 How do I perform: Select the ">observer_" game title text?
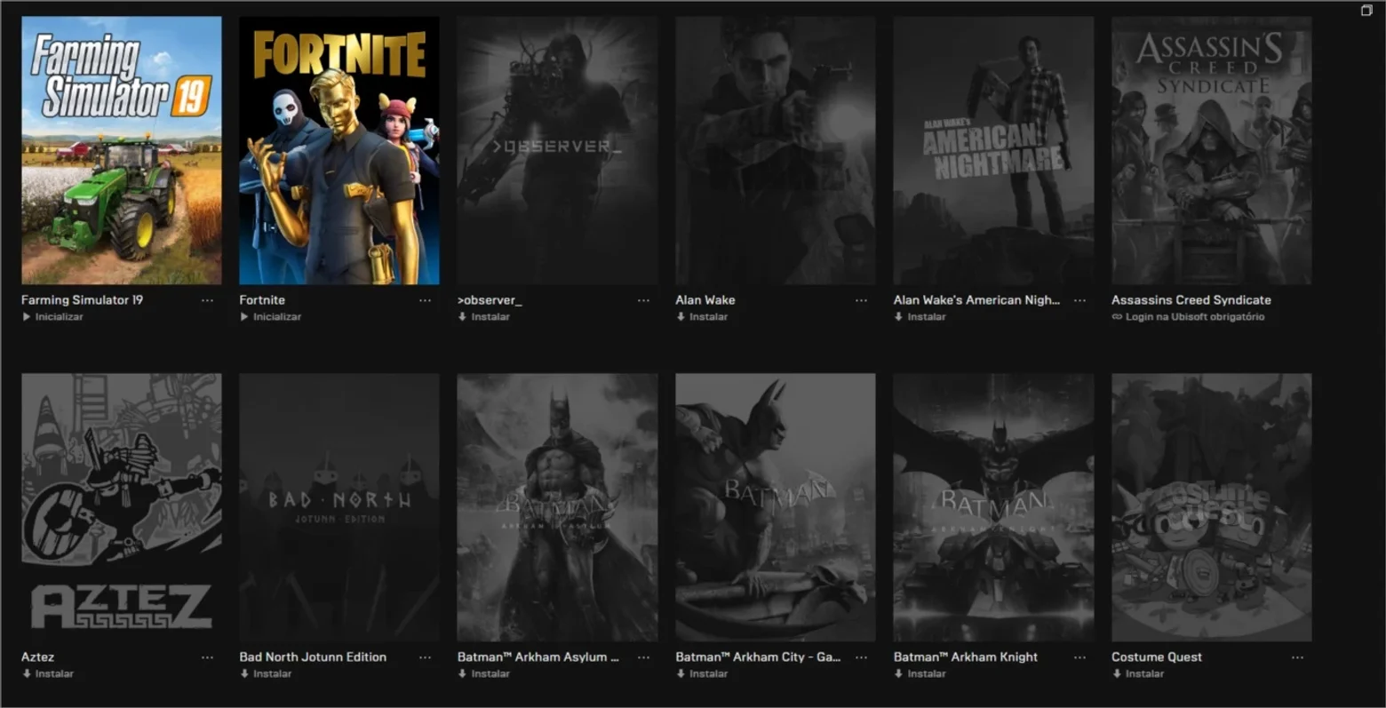point(490,300)
